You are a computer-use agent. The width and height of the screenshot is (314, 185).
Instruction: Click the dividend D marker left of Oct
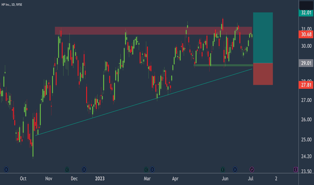pos(6,170)
